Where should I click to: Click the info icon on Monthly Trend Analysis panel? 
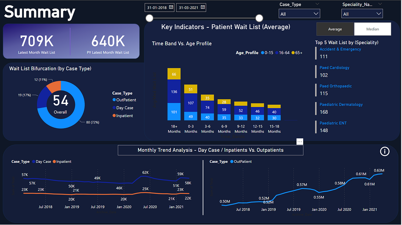click(384, 151)
